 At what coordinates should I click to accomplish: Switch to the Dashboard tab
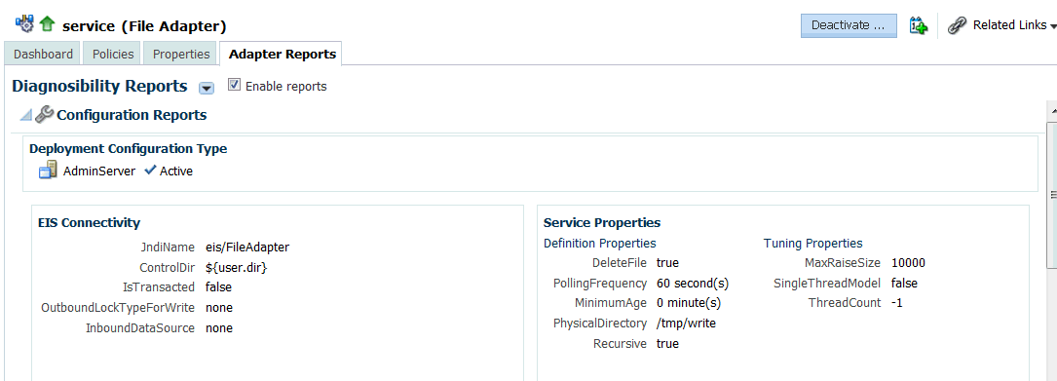click(x=43, y=54)
